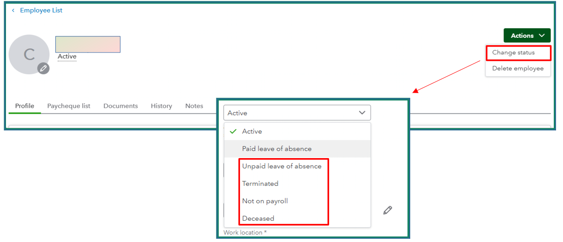563x242 pixels.
Task: Select Delete employee from Actions menu
Action: click(518, 69)
